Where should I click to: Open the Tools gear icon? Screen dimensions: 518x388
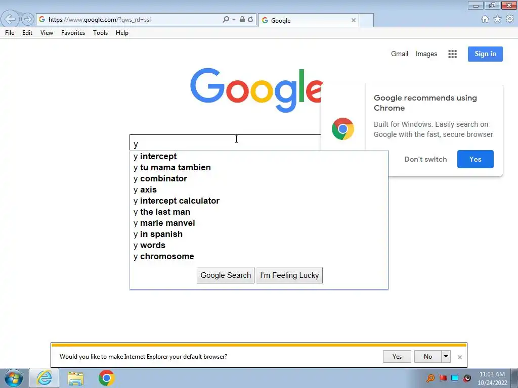[510, 19]
